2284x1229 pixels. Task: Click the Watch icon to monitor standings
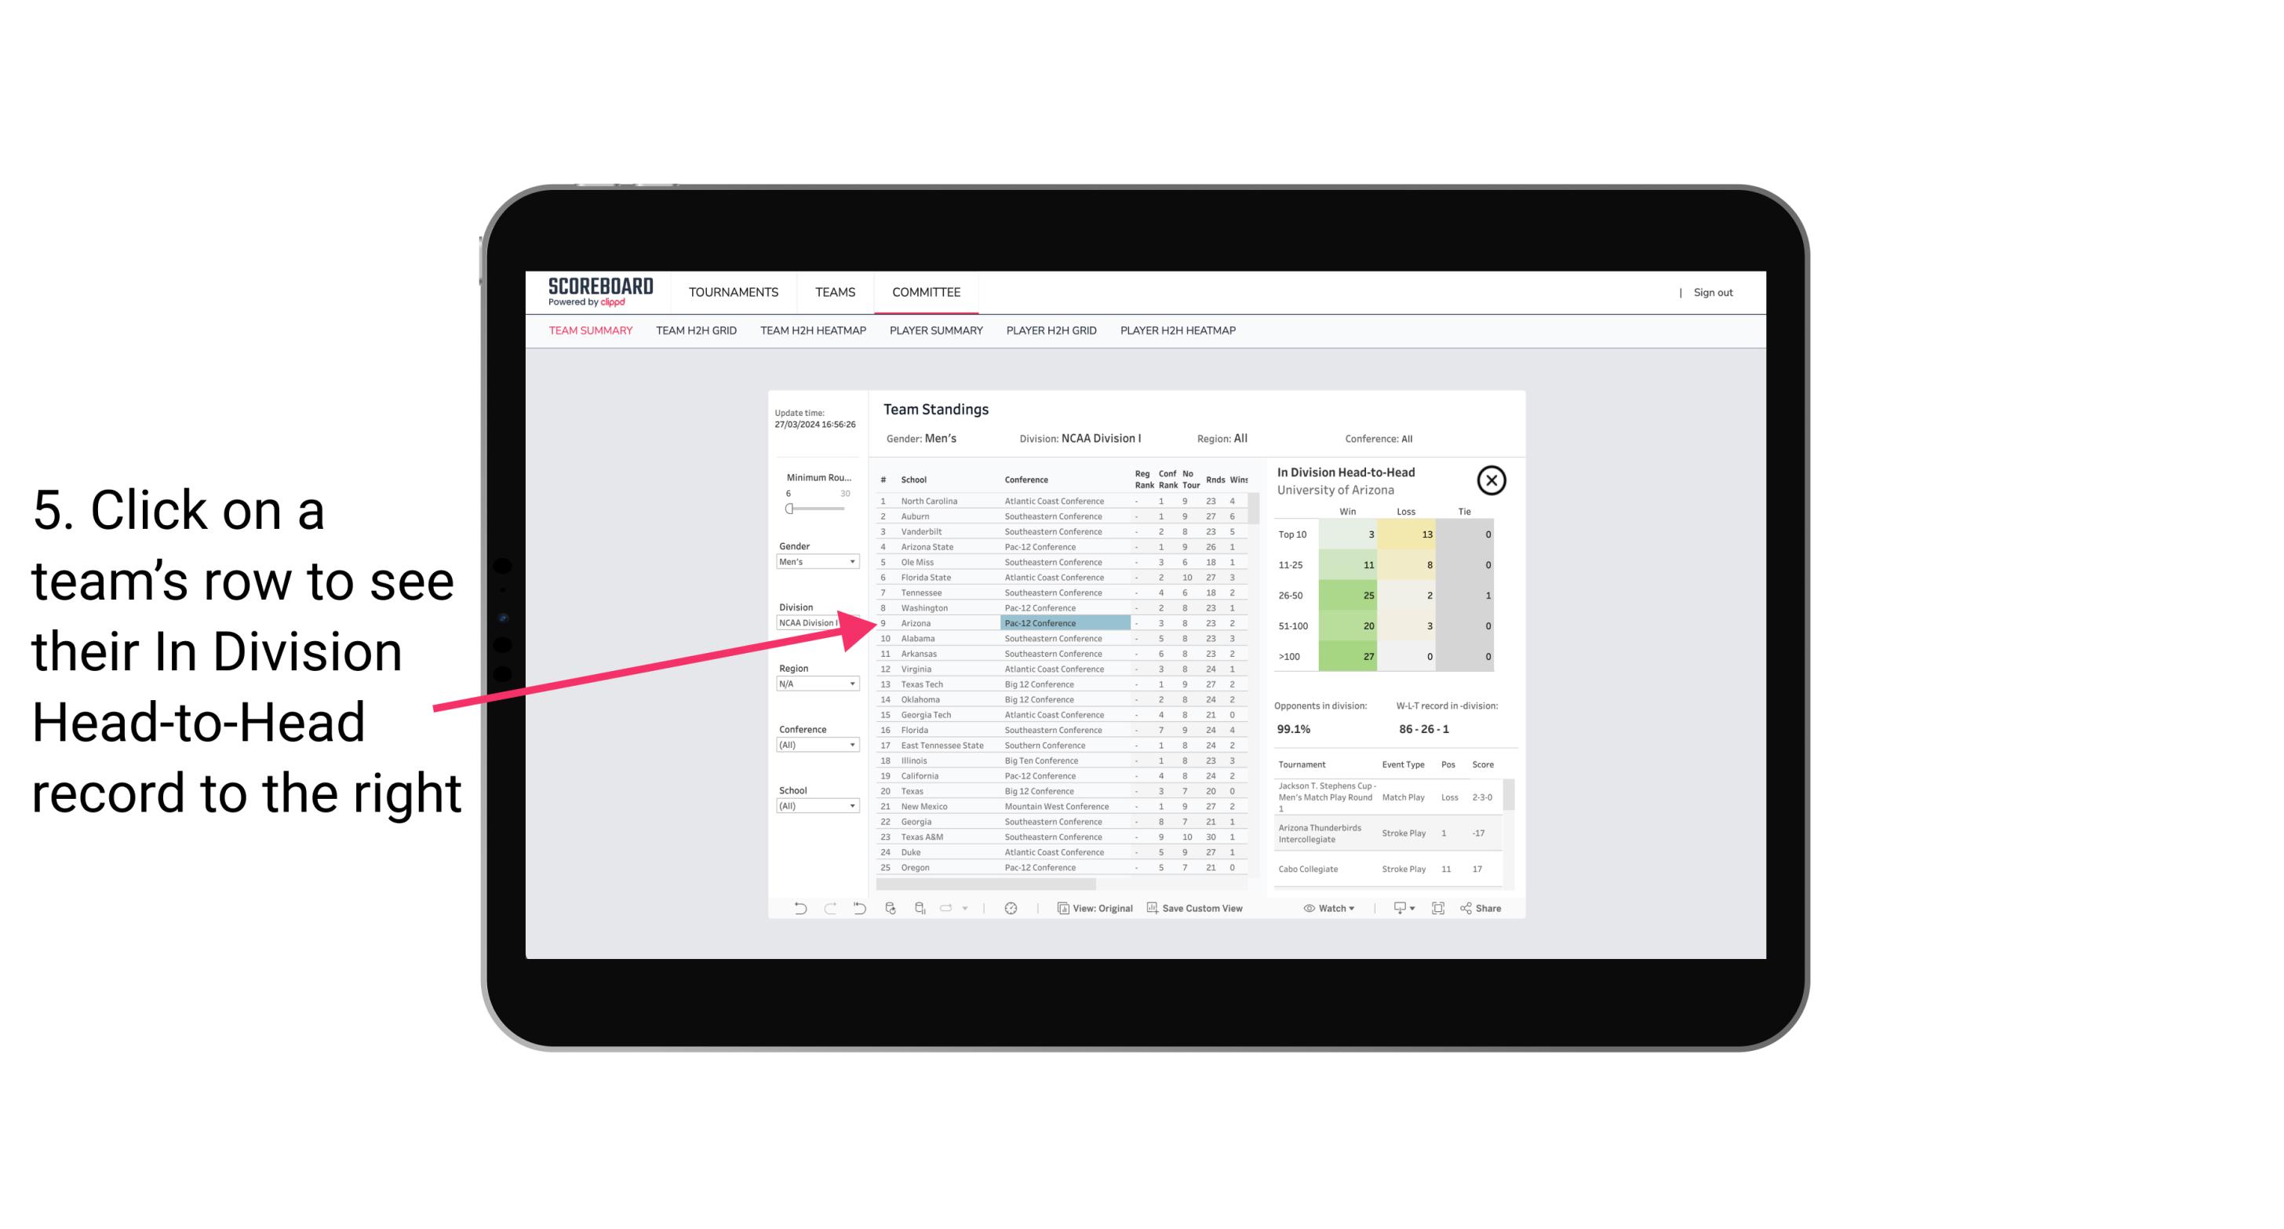pyautogui.click(x=1327, y=908)
